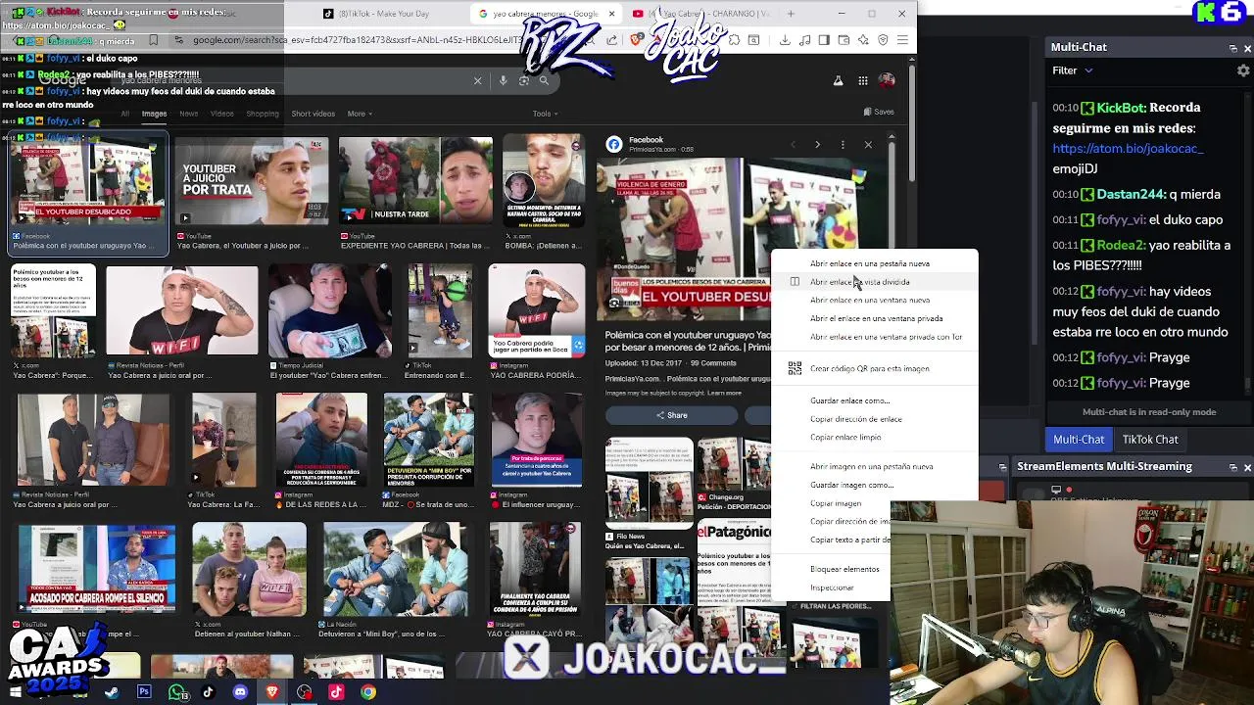Screen dimensions: 1254x705
Task: Select the Multi-Chat tab
Action: [1079, 440]
